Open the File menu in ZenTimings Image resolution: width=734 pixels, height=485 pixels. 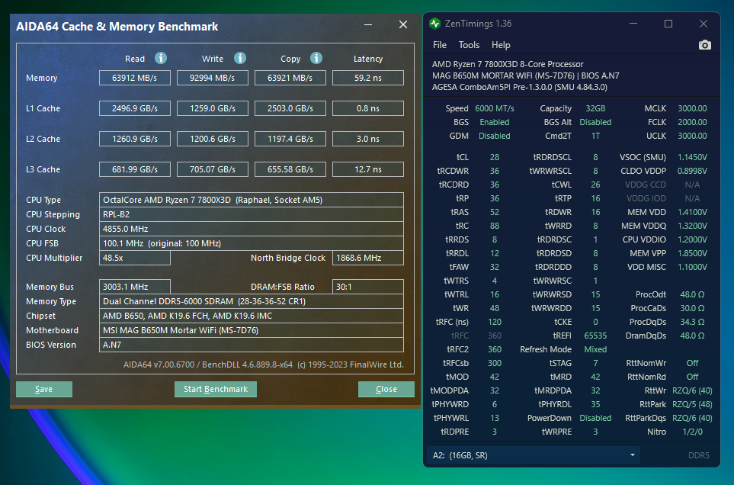click(440, 45)
